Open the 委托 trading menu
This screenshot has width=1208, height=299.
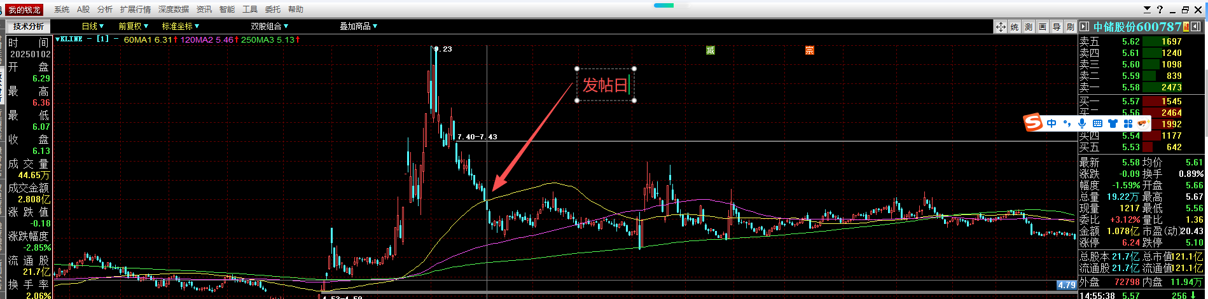coord(273,10)
